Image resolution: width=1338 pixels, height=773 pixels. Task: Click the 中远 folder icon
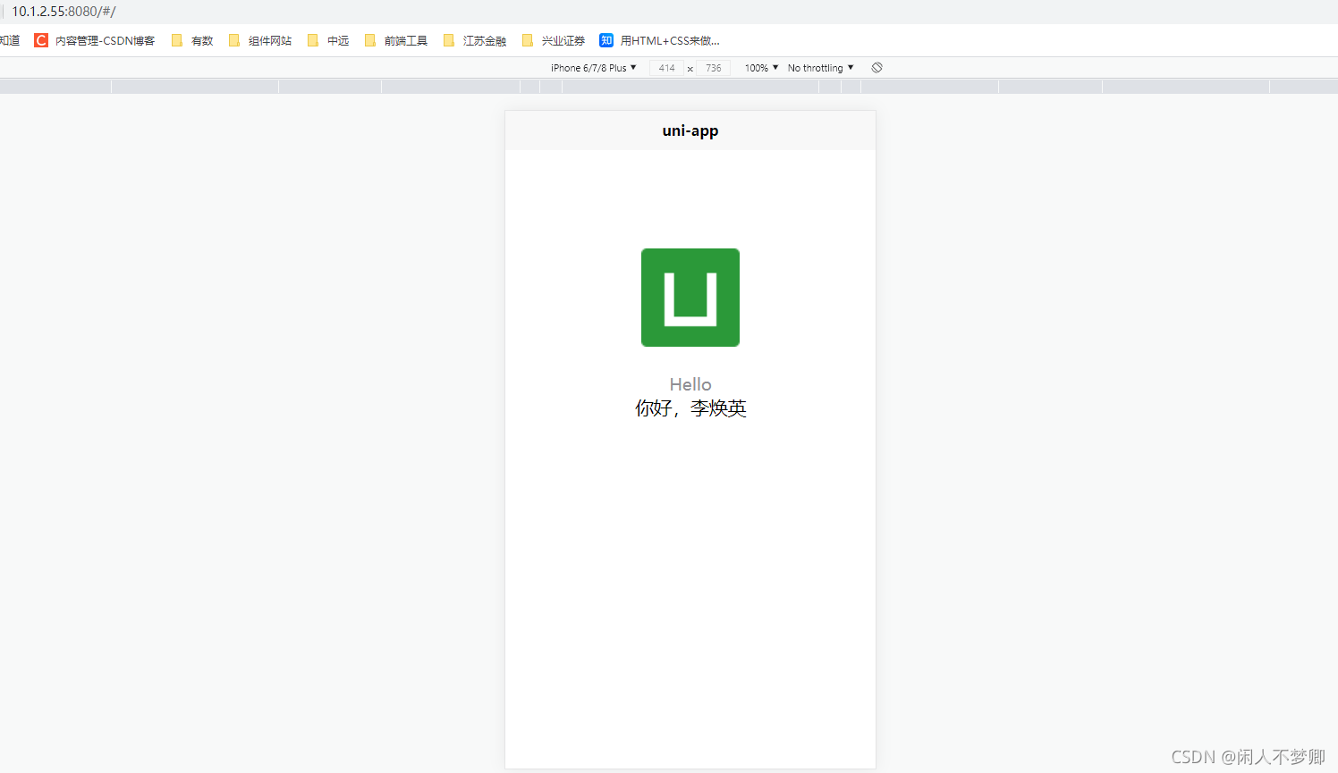(313, 40)
